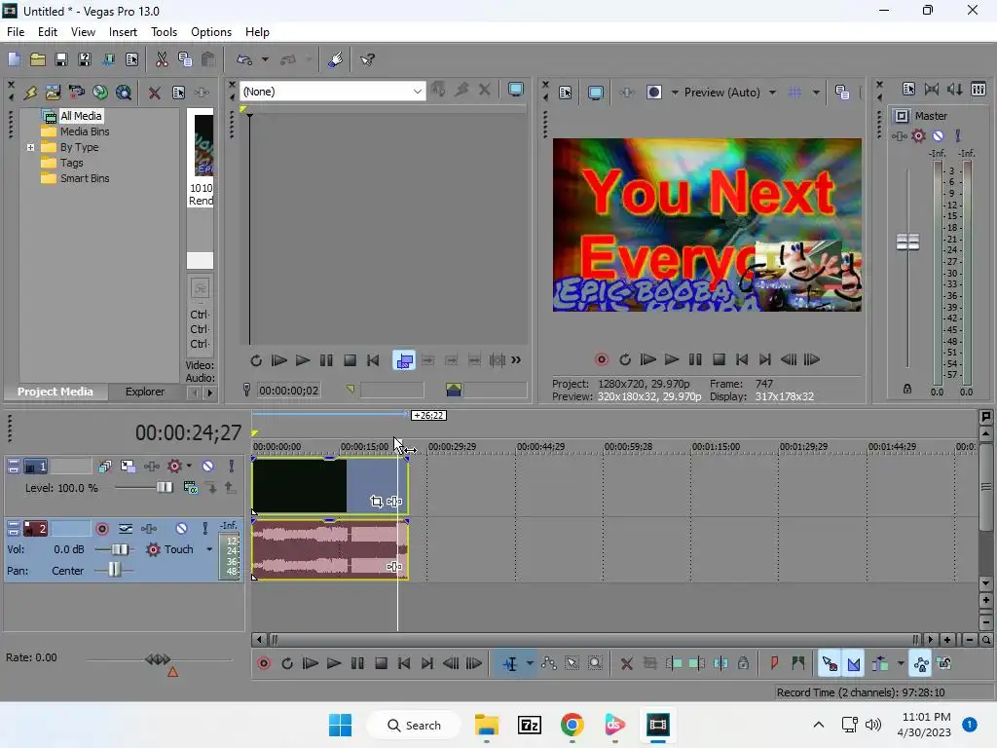Image resolution: width=997 pixels, height=748 pixels.
Task: Open the Options menu
Action: coord(211,32)
